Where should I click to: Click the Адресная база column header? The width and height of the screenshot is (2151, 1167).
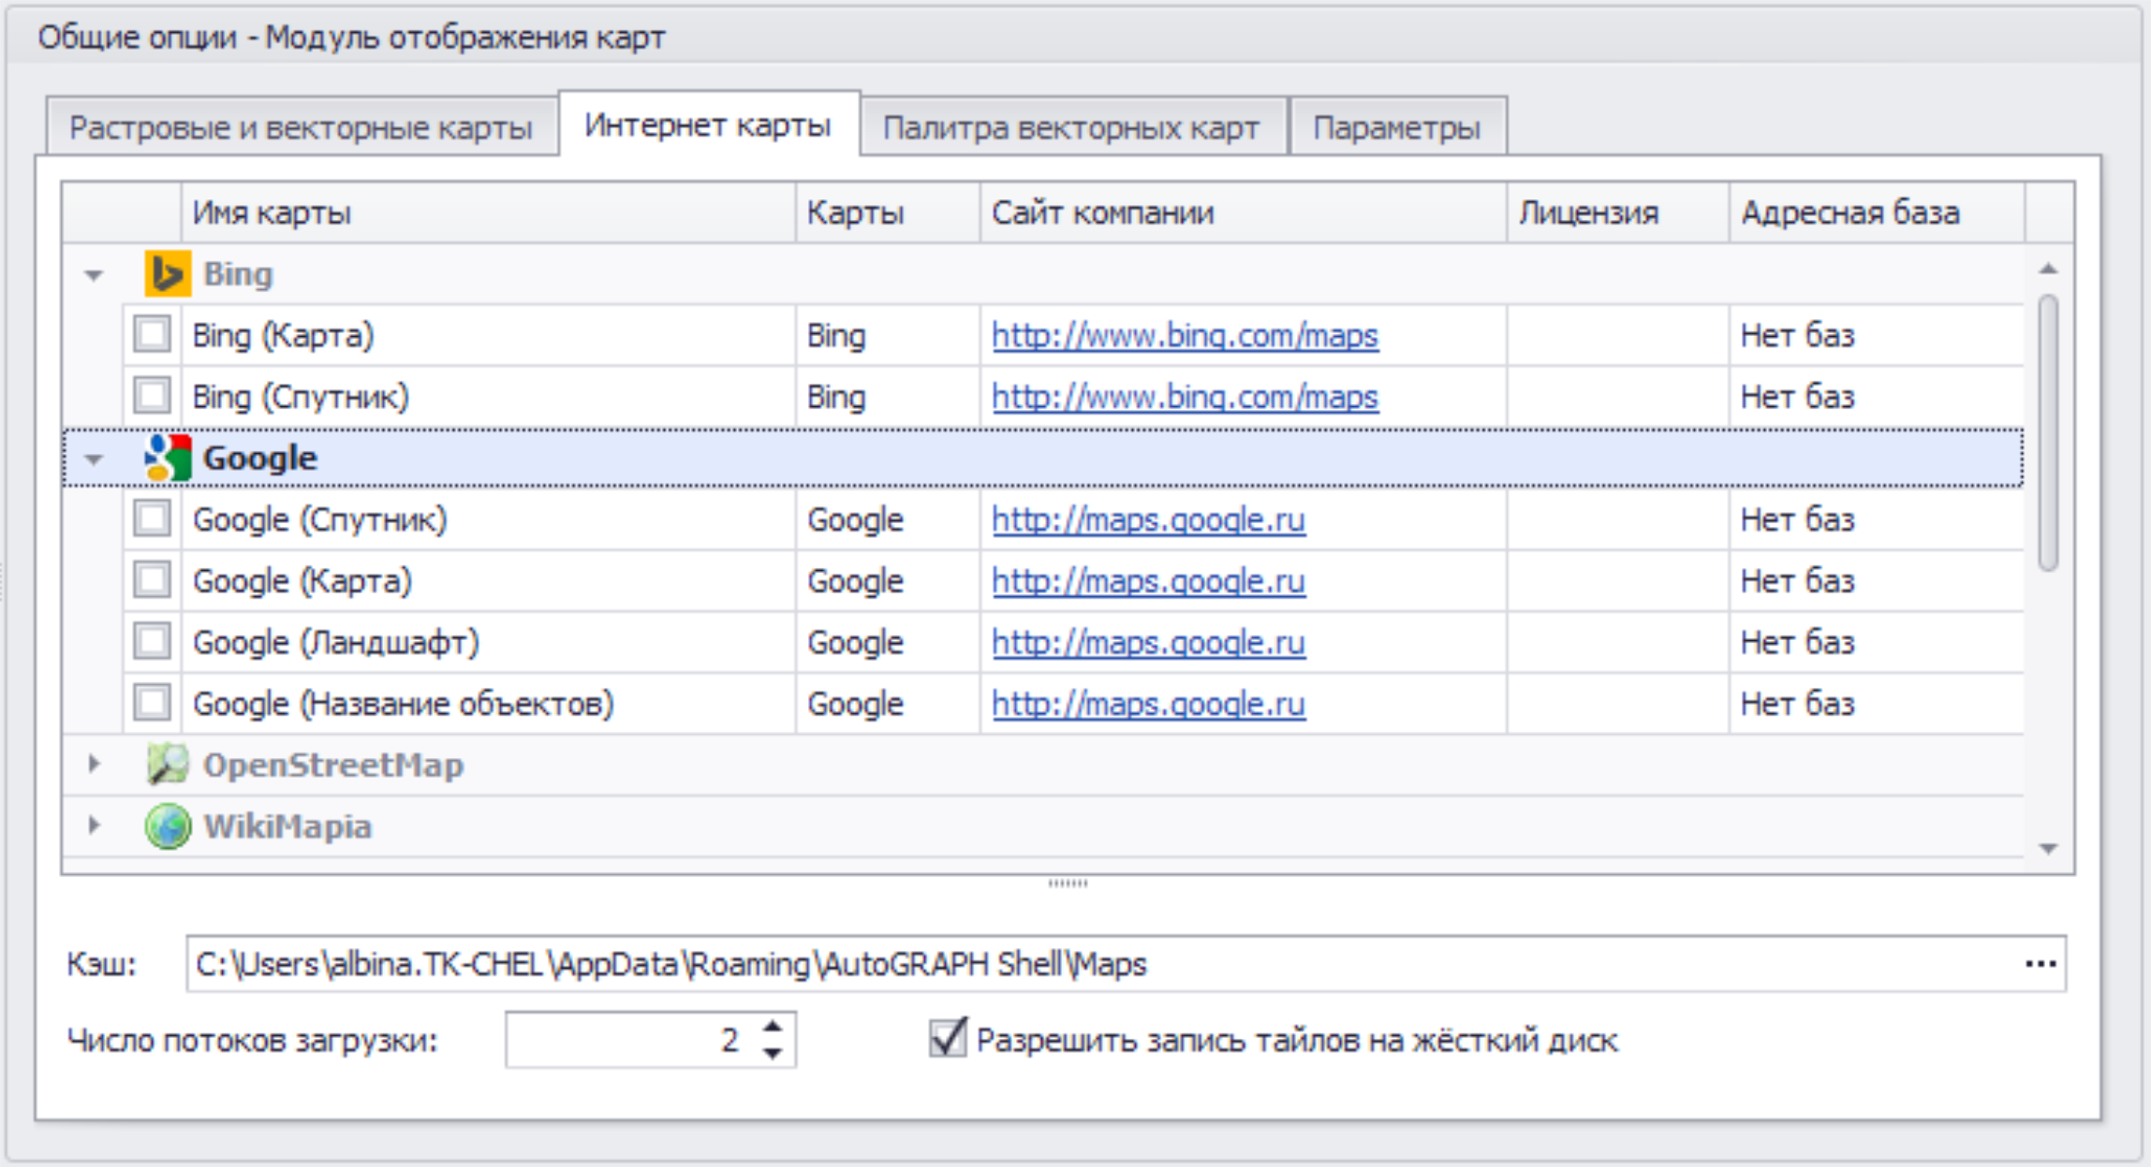[x=1877, y=213]
